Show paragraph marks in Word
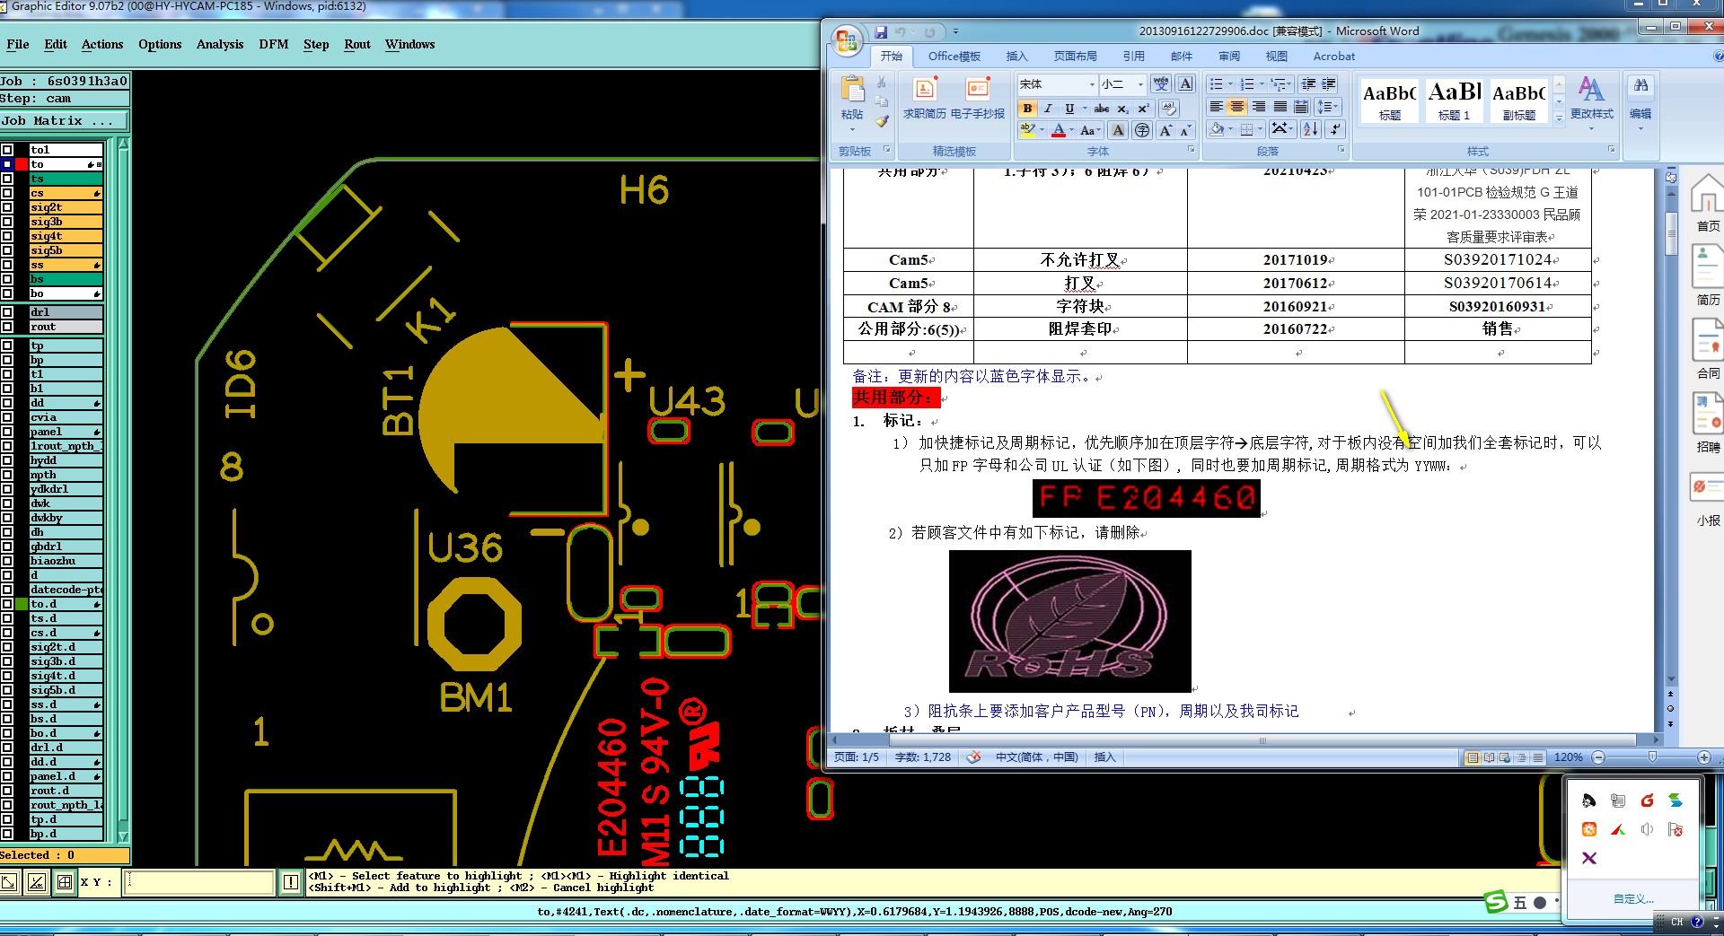This screenshot has width=1724, height=936. pyautogui.click(x=1333, y=129)
